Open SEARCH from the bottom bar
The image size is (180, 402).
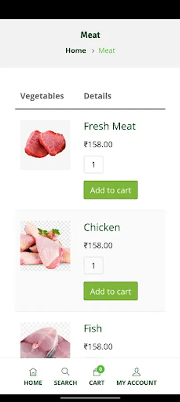click(x=65, y=372)
